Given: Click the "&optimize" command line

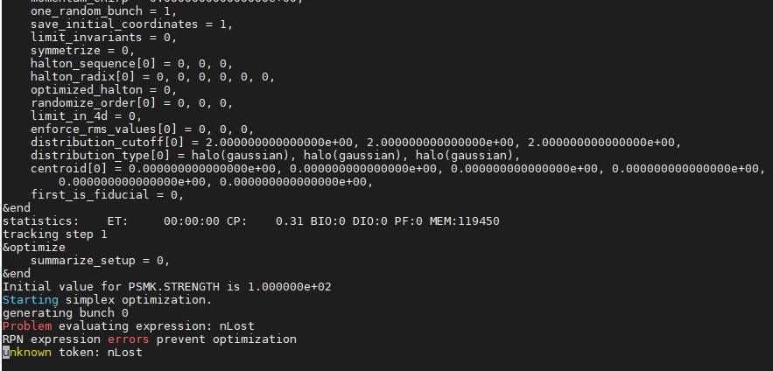Looking at the screenshot, I should pos(34,247).
